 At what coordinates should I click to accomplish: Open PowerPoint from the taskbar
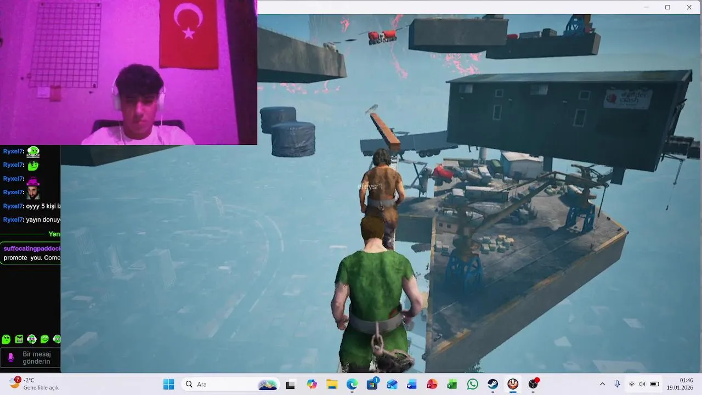pos(432,384)
